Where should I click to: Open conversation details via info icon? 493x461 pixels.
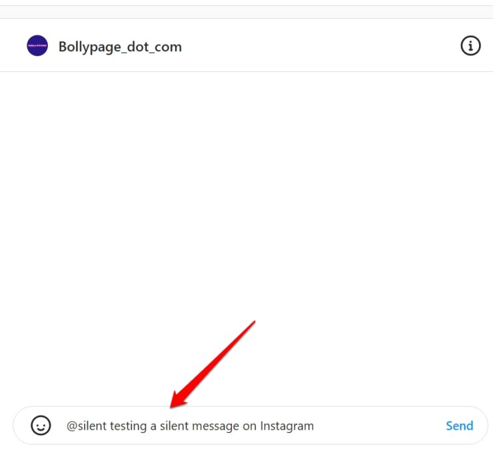[470, 45]
